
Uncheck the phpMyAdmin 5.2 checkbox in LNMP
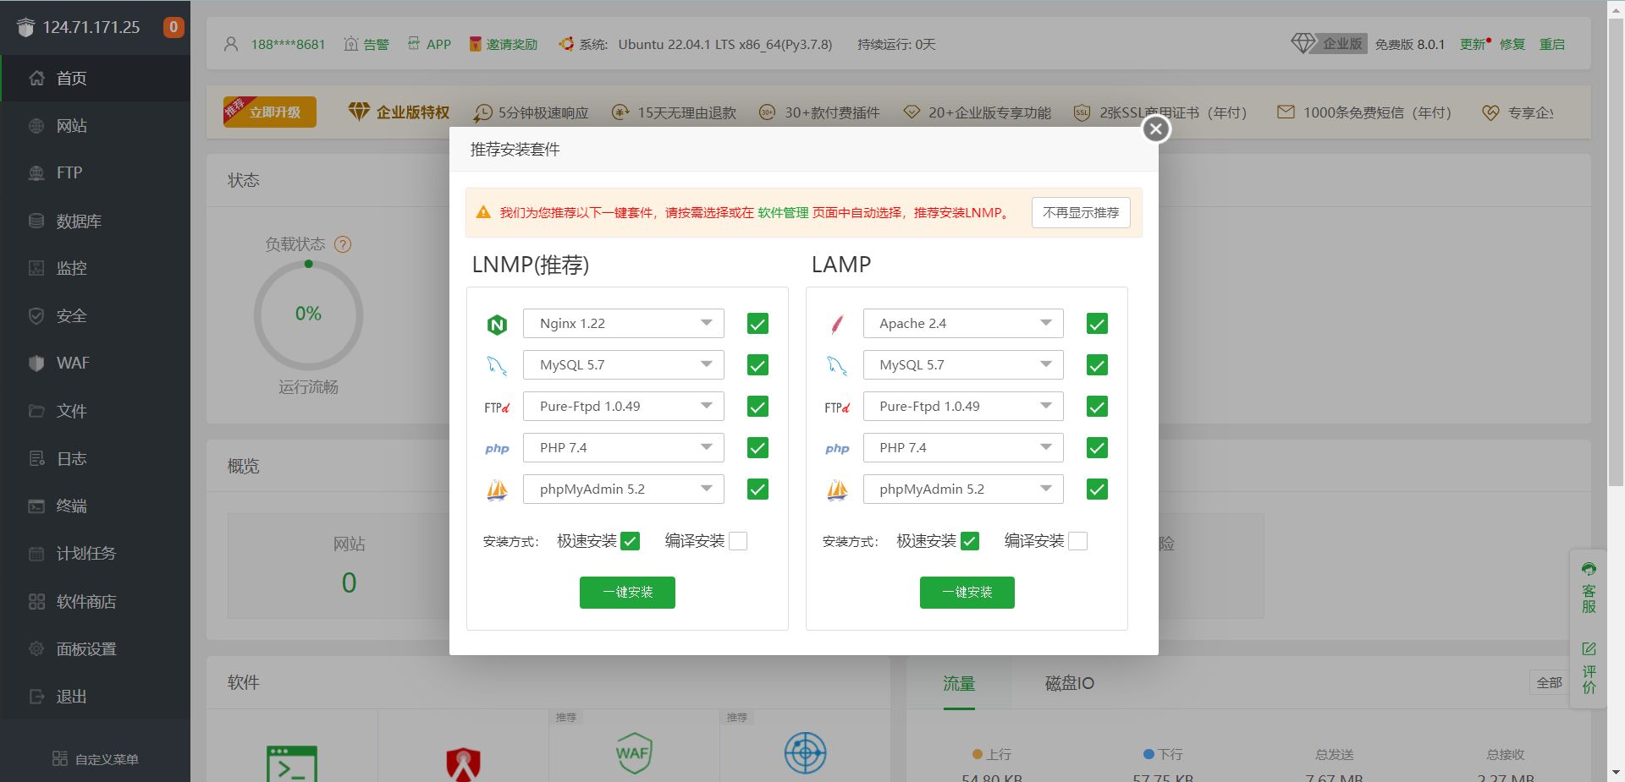(757, 489)
